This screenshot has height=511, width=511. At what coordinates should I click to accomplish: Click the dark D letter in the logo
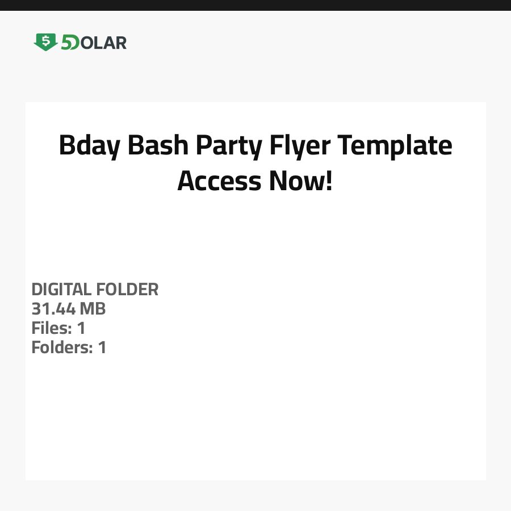pos(75,43)
